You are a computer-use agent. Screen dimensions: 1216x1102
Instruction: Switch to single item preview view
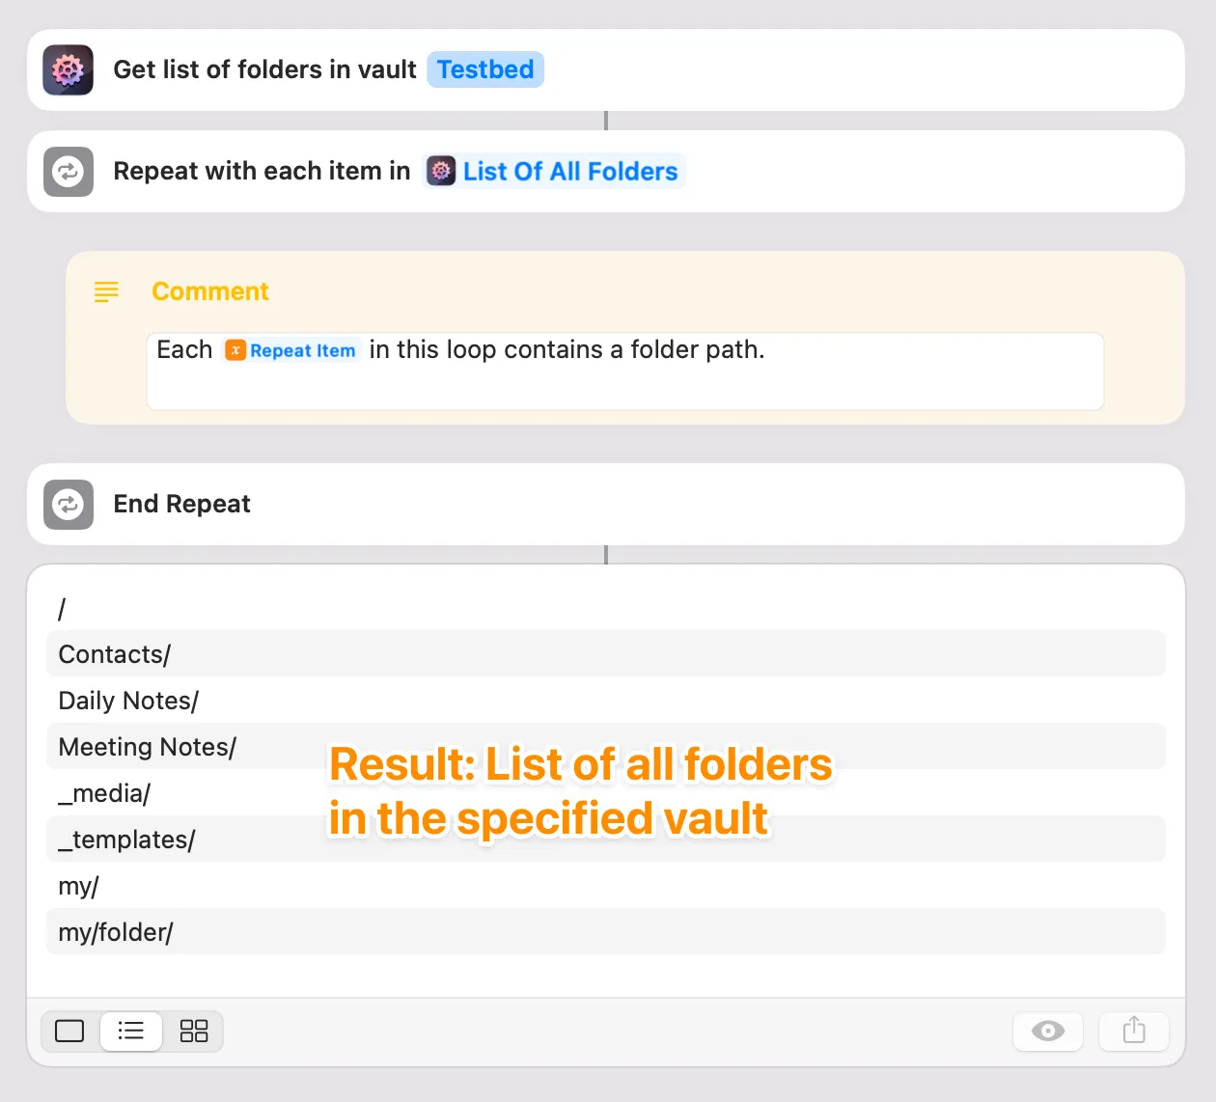coord(69,1032)
